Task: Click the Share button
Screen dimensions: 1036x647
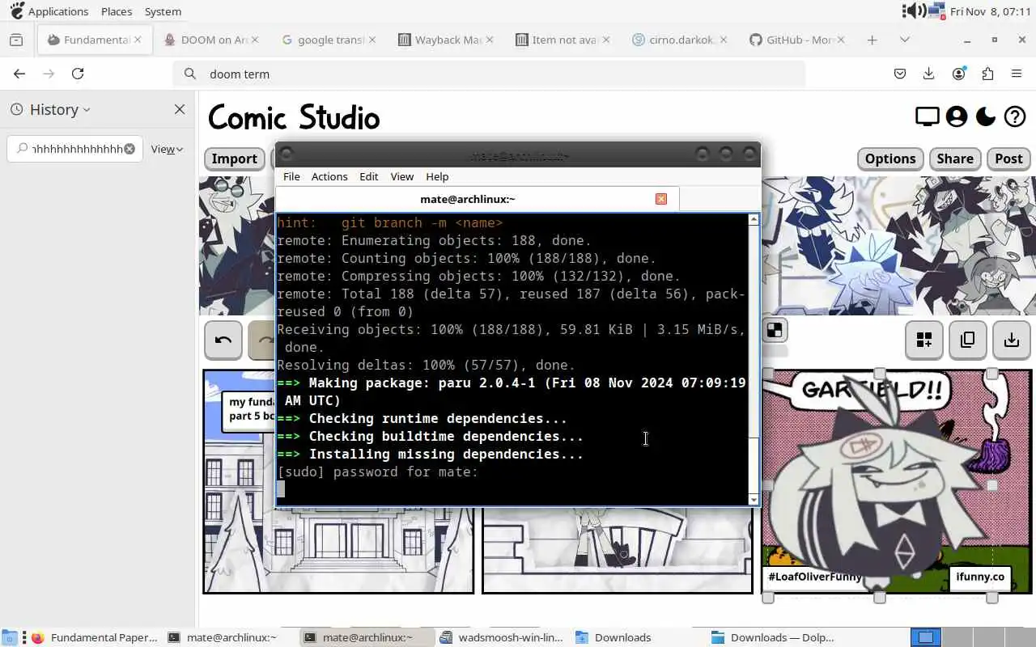Action: [955, 159]
